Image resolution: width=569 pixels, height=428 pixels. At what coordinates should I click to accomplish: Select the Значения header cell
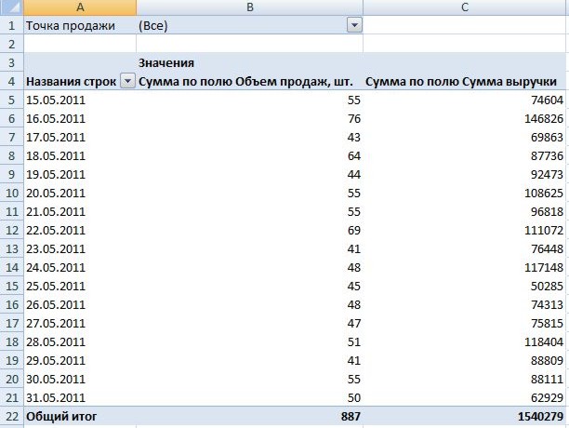(165, 62)
